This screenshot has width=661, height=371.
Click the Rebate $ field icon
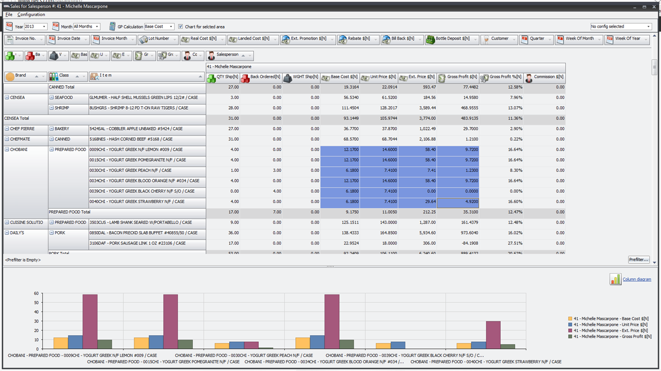342,39
